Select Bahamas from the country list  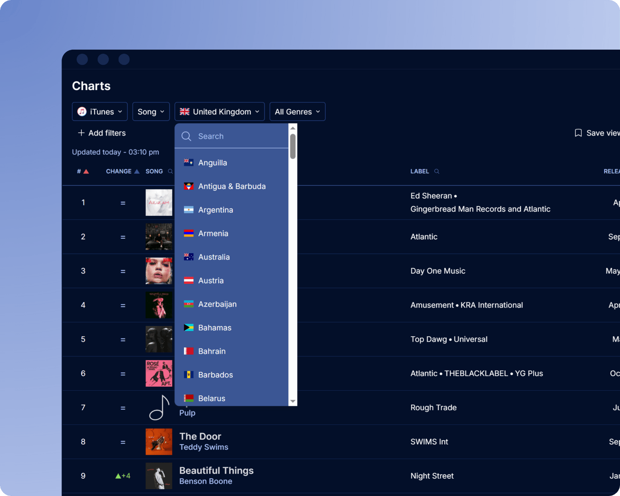click(x=214, y=327)
